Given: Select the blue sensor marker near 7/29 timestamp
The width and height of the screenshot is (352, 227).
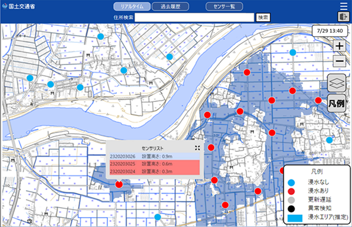Looking at the screenshot, I should coord(293,53).
